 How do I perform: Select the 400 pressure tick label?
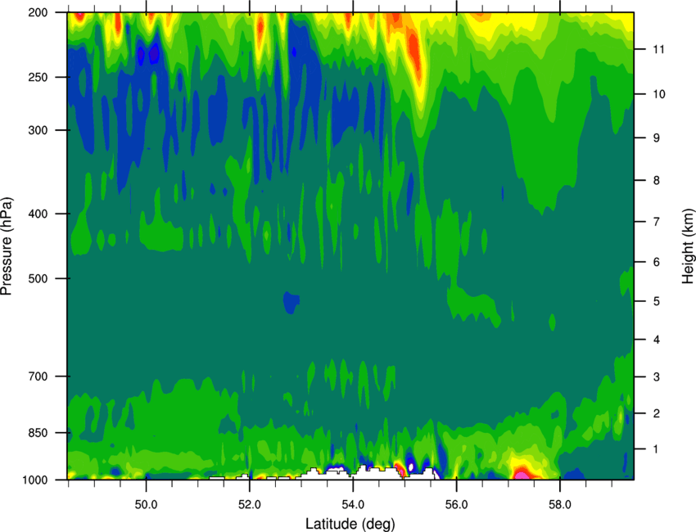click(x=38, y=214)
